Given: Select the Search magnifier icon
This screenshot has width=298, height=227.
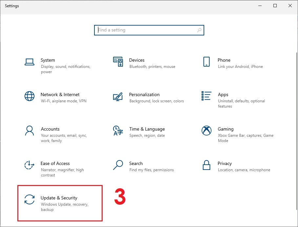Looking at the screenshot, I should pyautogui.click(x=117, y=165).
